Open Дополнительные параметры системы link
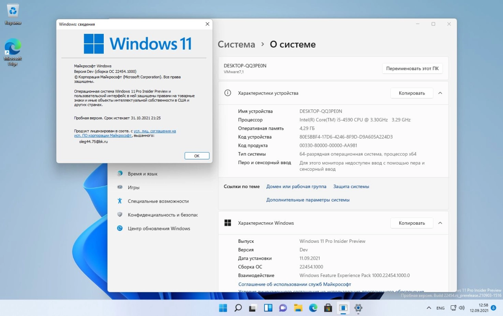This screenshot has width=503, height=316. click(308, 200)
